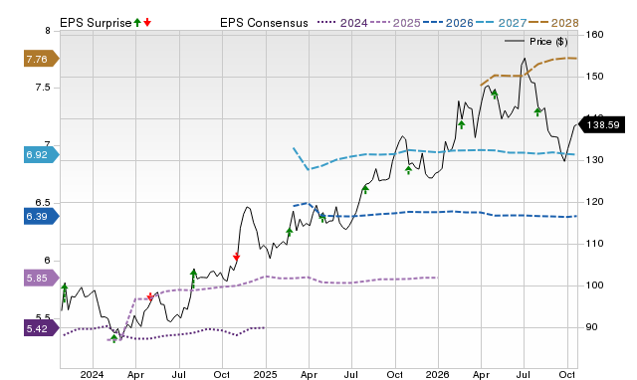The height and width of the screenshot is (380, 637).
Task: Click the 6.39 value tag for 2026
Action: 42,217
